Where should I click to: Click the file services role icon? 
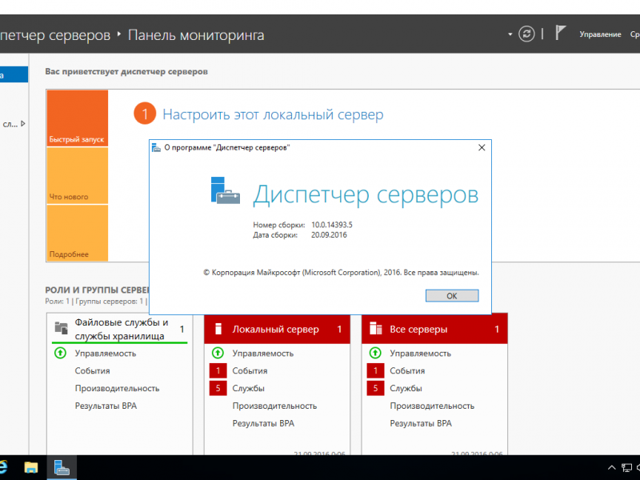click(x=62, y=327)
